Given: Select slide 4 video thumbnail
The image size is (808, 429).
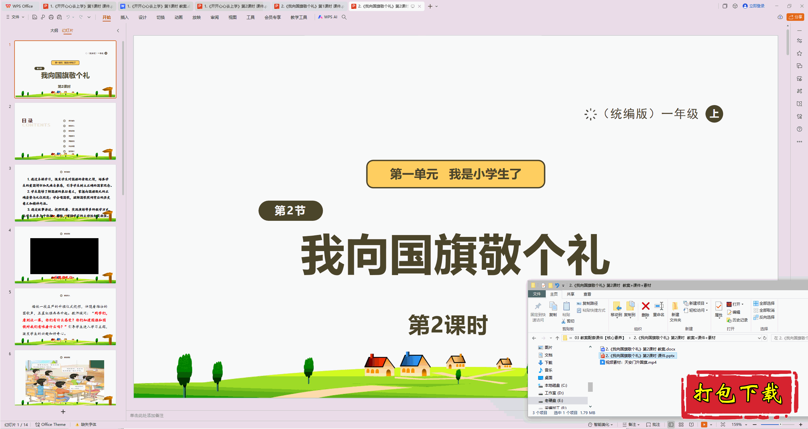Looking at the screenshot, I should pos(65,255).
